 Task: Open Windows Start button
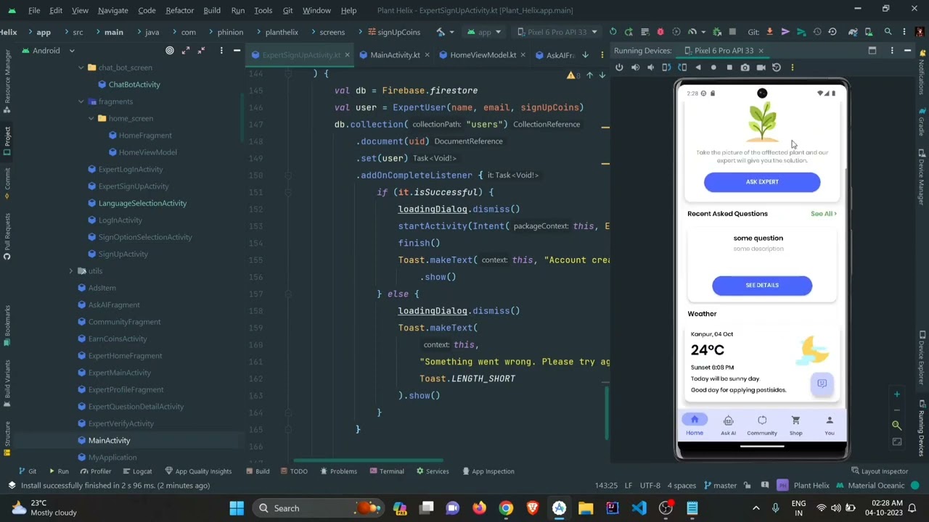click(237, 508)
